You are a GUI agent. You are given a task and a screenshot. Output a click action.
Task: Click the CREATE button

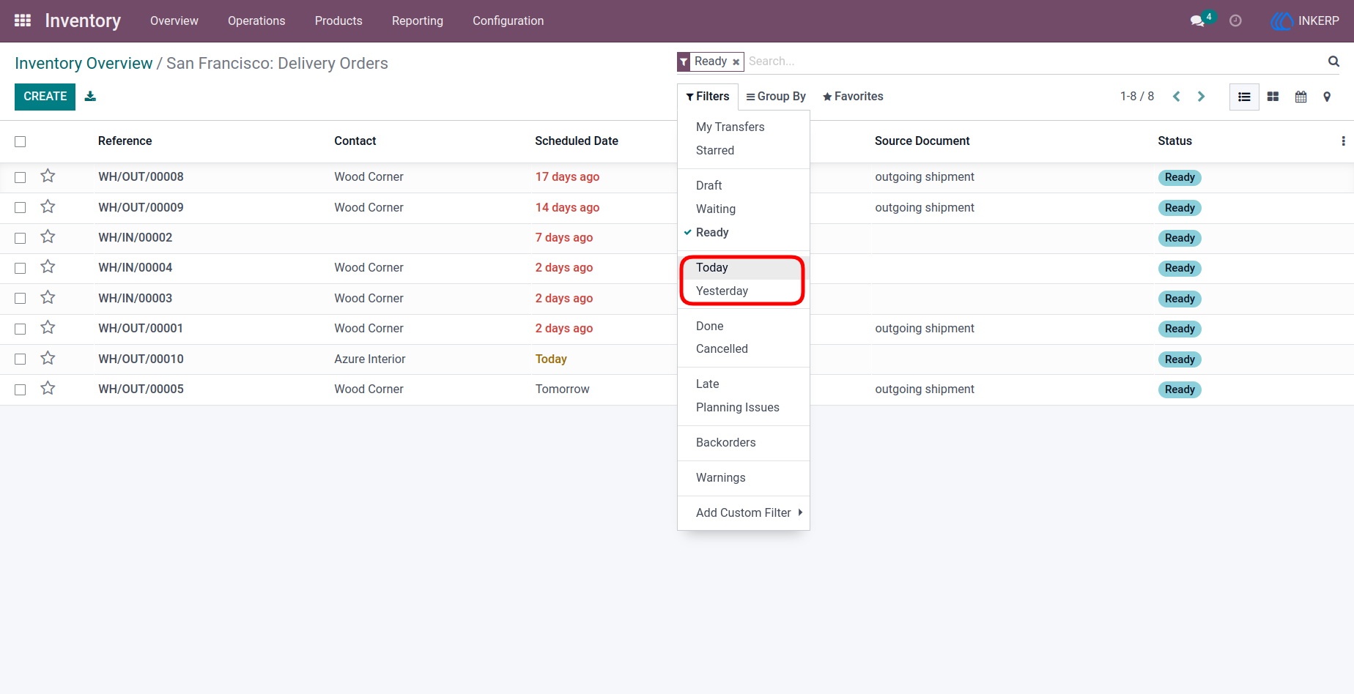click(45, 97)
